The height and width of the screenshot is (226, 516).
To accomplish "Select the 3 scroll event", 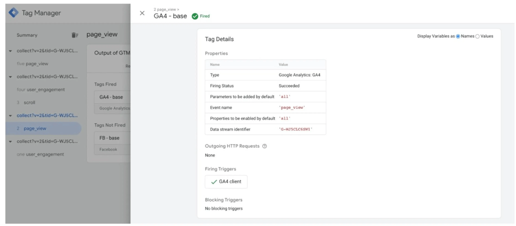I will [x=26, y=102].
